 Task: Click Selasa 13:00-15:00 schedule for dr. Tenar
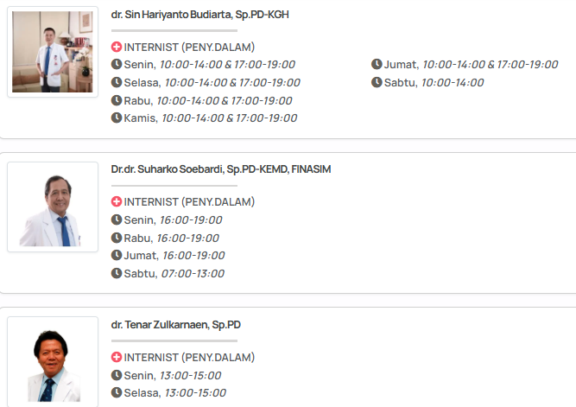click(x=174, y=393)
